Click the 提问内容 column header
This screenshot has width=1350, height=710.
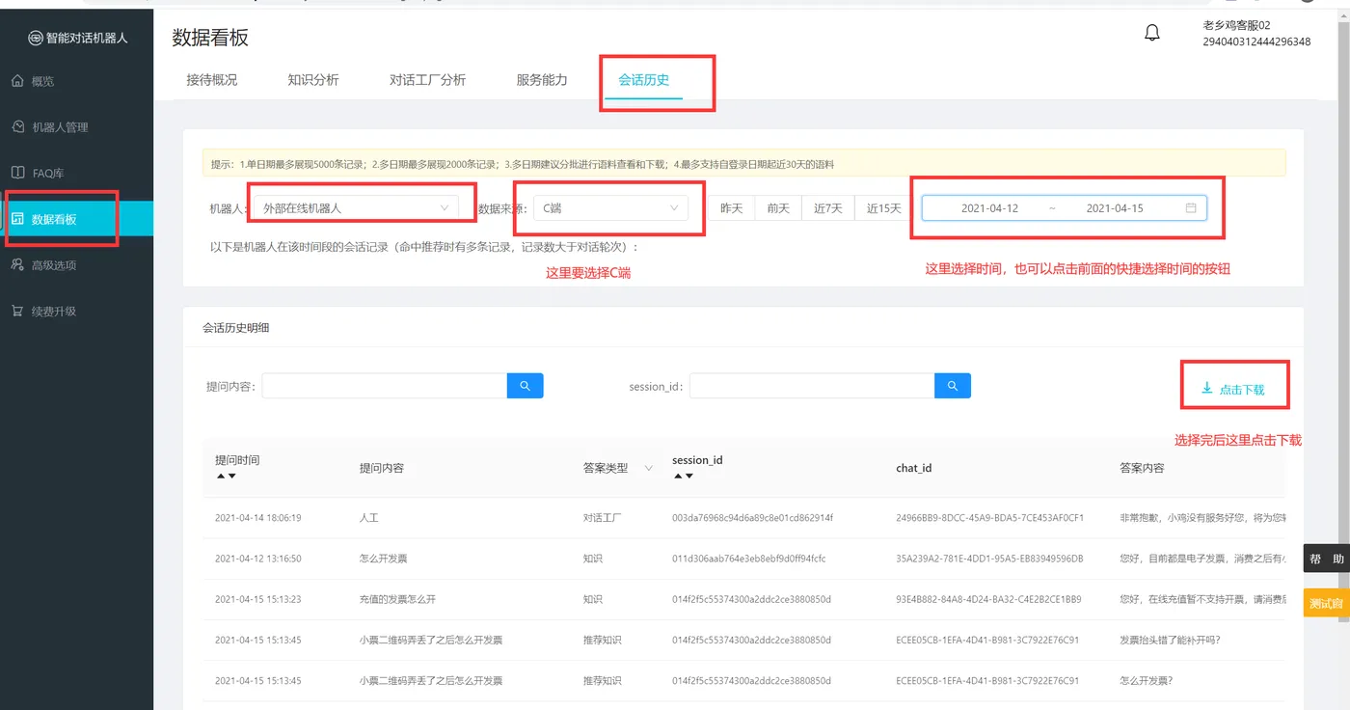[382, 468]
